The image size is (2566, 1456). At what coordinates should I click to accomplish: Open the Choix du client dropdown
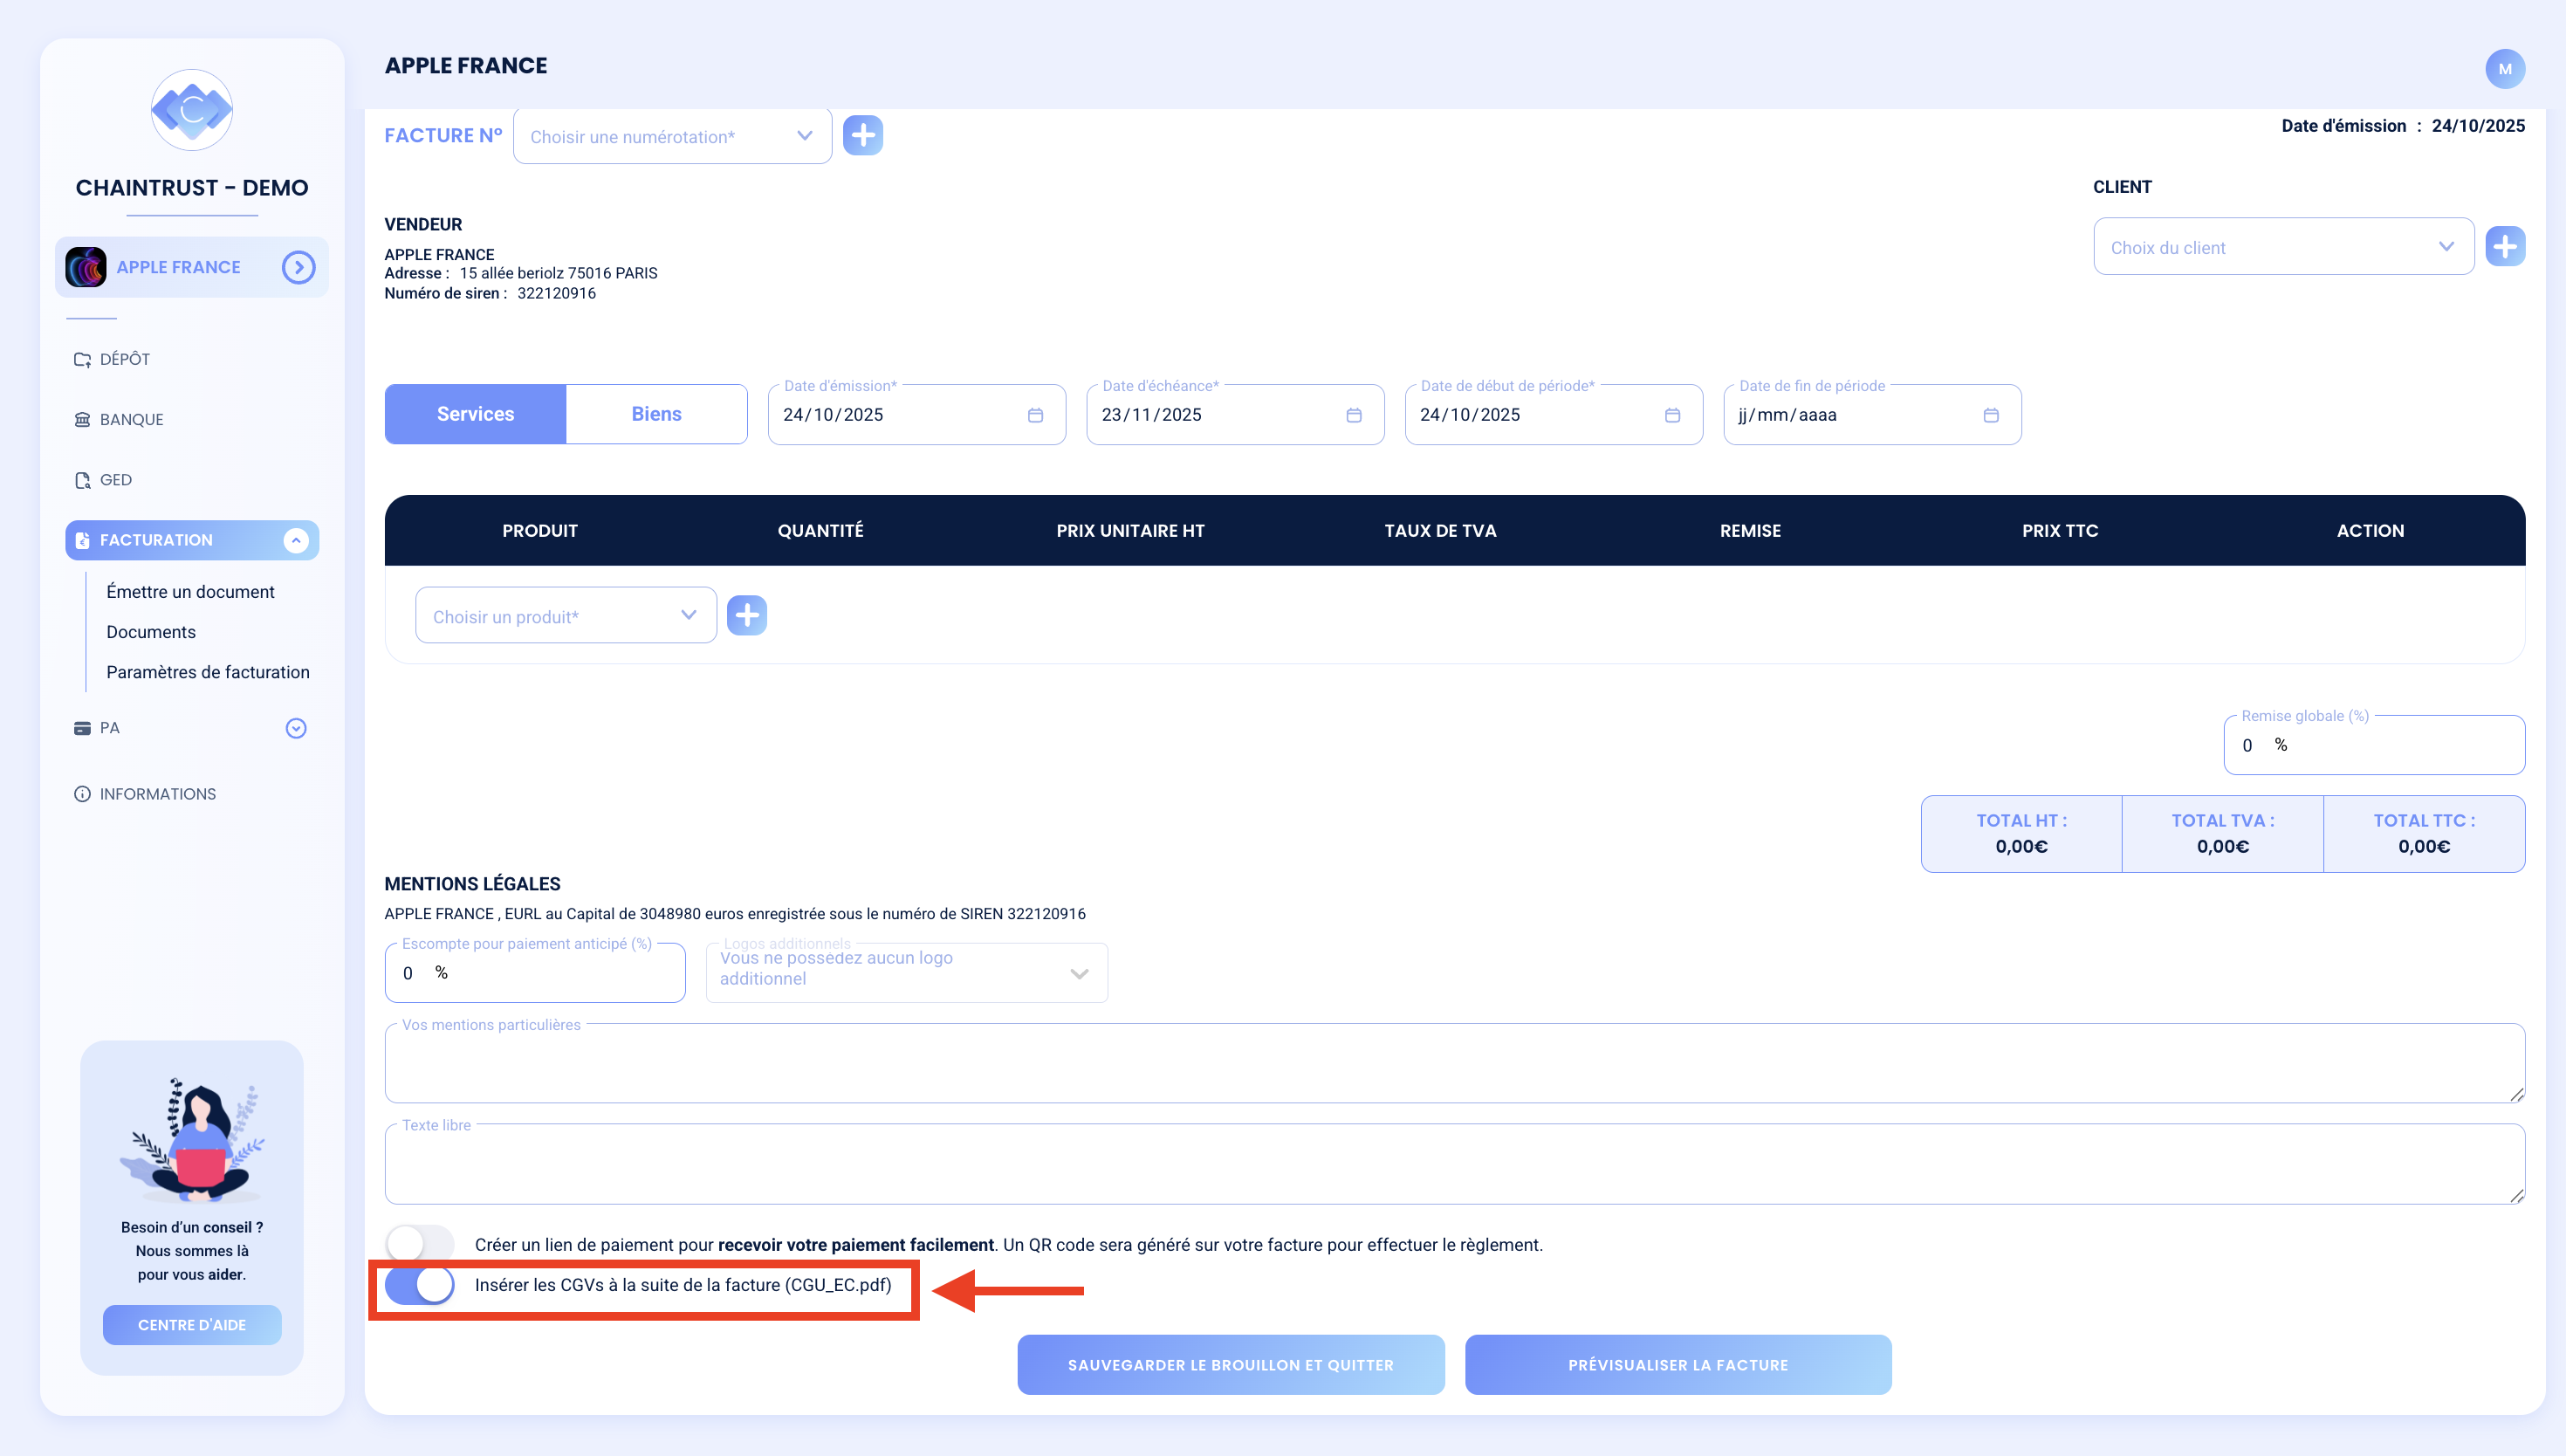tap(2283, 247)
